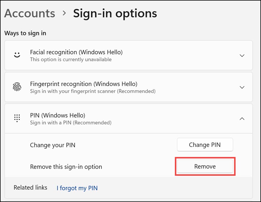This screenshot has width=261, height=202.
Task: Click the Remove sign-in option button
Action: tap(205, 166)
